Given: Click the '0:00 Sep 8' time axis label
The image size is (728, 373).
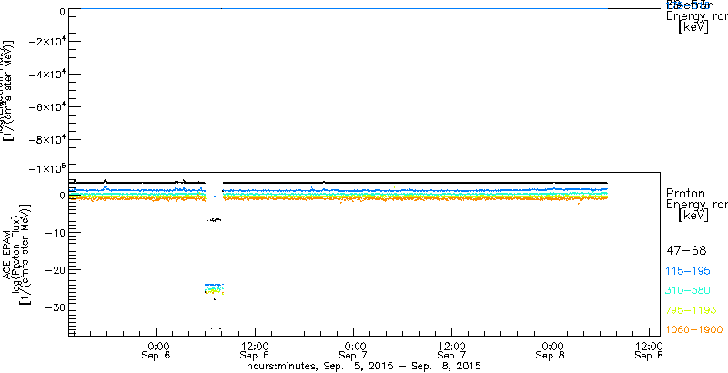Looking at the screenshot, I should (x=551, y=351).
